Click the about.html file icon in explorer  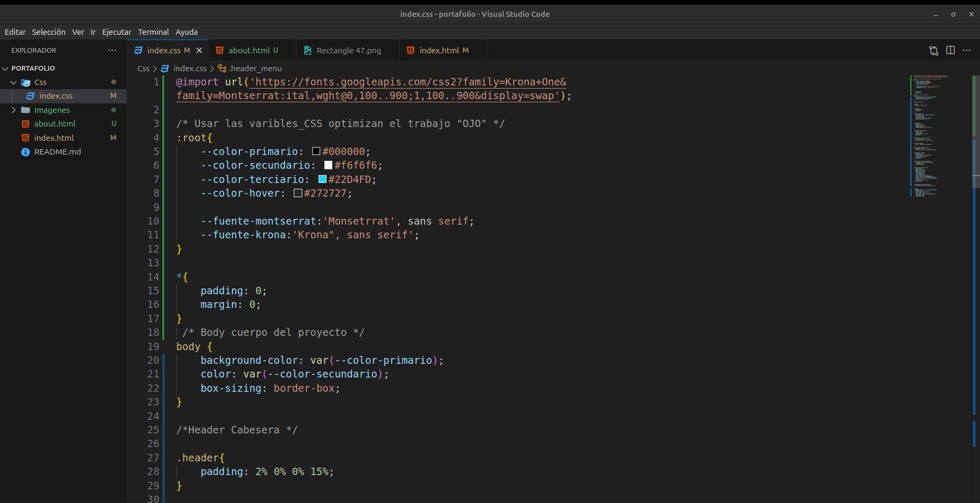[x=25, y=124]
